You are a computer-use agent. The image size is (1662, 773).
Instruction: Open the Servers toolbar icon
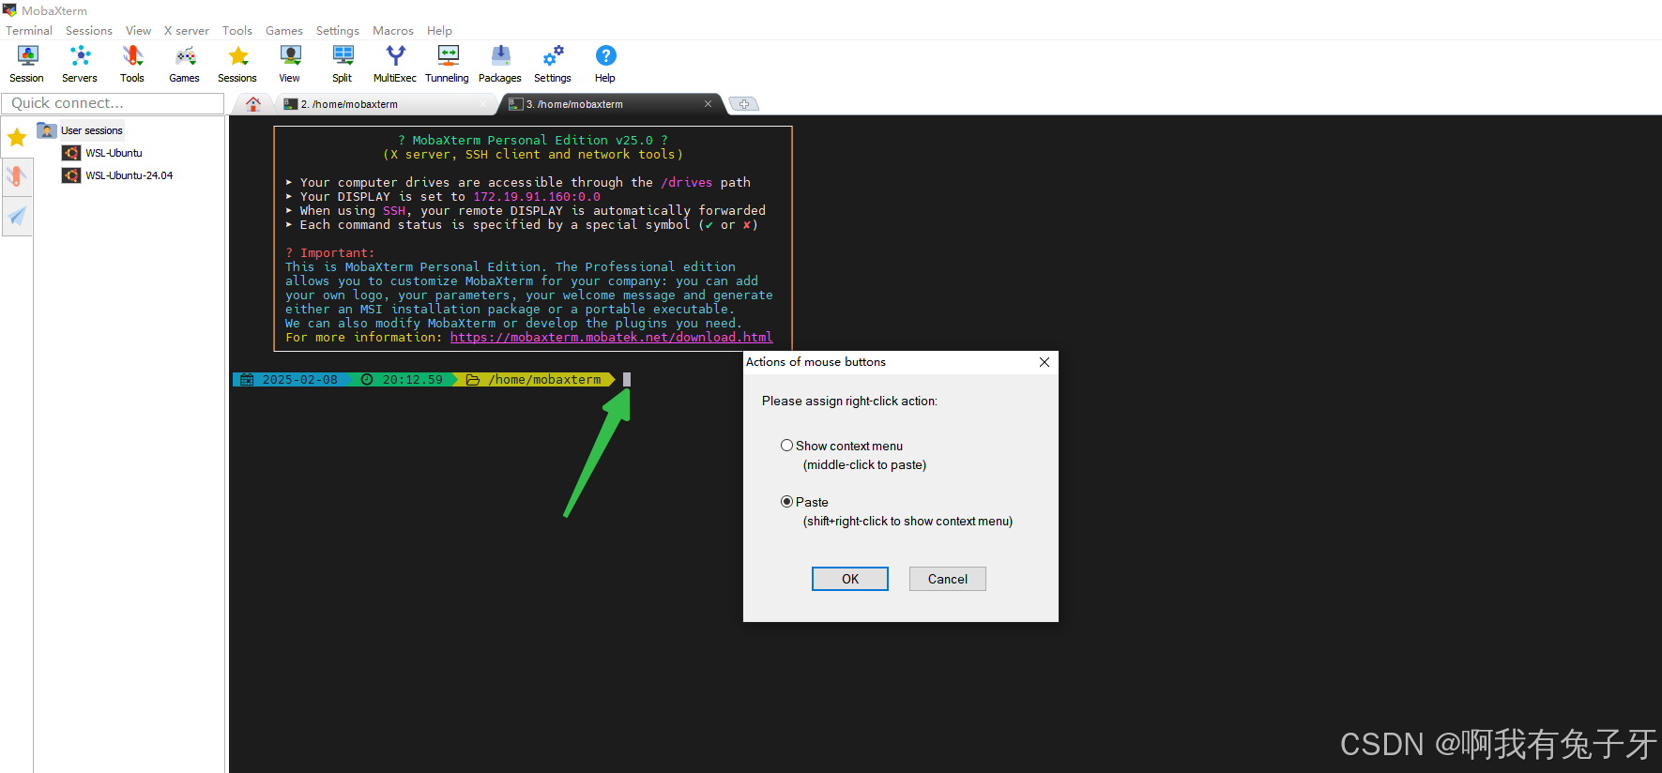[x=80, y=56]
